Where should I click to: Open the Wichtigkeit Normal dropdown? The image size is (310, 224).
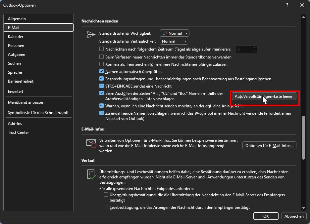[x=175, y=33]
